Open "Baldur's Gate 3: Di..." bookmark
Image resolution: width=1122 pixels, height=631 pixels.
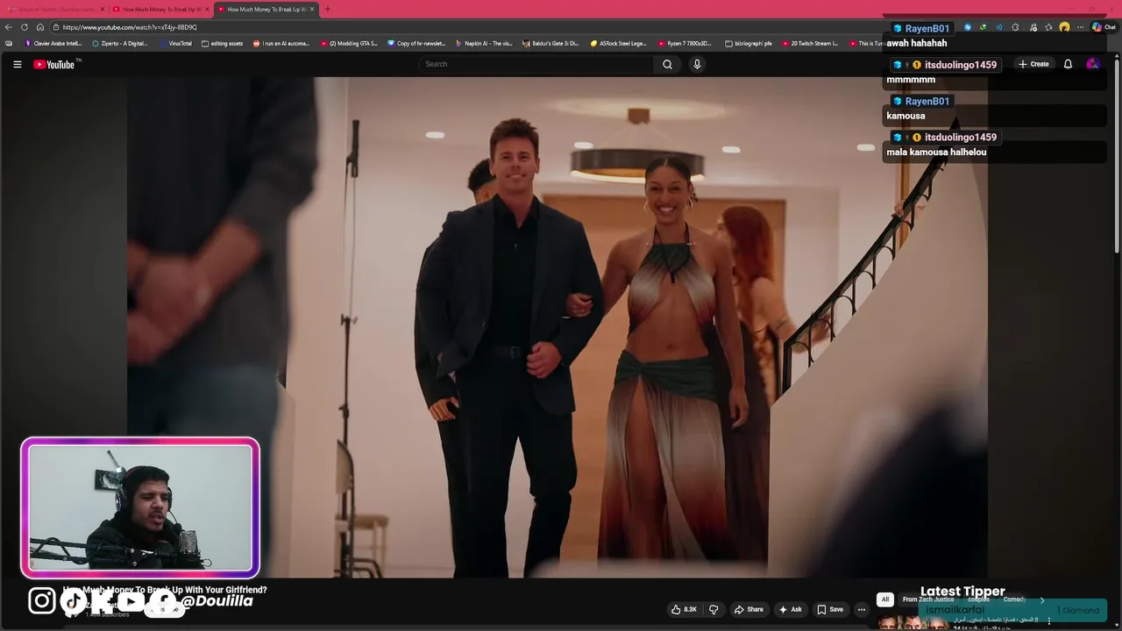click(550, 43)
